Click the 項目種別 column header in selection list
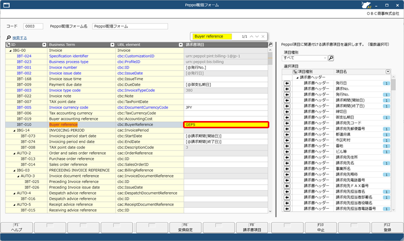This screenshot has height=241, width=404. 313,72
